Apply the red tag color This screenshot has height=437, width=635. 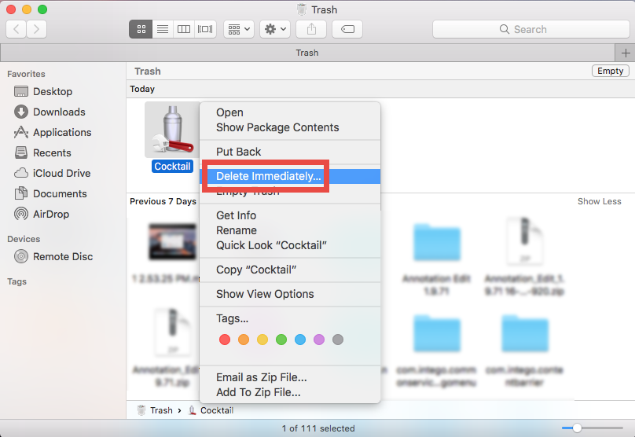pos(225,340)
